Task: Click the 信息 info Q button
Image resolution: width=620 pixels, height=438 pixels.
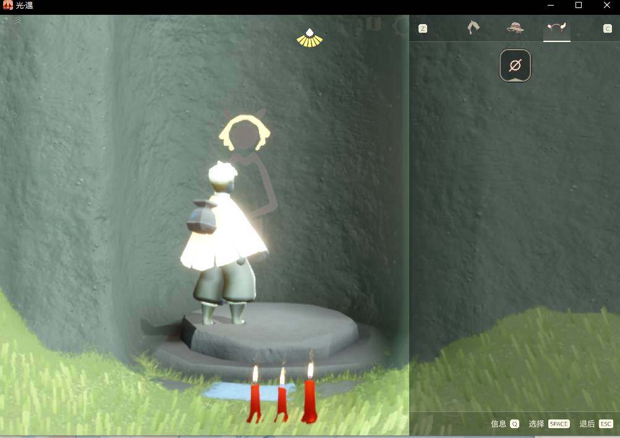Action: (504, 424)
